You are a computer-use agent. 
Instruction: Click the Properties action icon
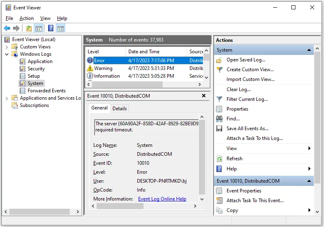tap(219, 109)
